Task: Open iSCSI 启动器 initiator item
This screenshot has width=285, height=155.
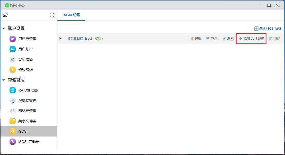Action: 29,142
